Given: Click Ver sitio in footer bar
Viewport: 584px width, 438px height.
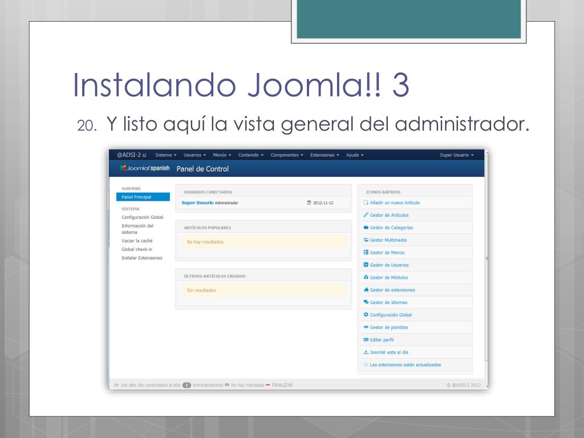Looking at the screenshot, I should pos(128,385).
